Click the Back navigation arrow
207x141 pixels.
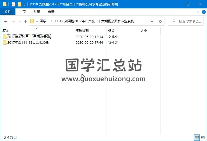[x=5, y=21]
